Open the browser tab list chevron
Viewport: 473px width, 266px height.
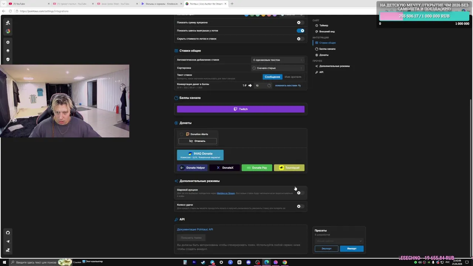point(3,4)
